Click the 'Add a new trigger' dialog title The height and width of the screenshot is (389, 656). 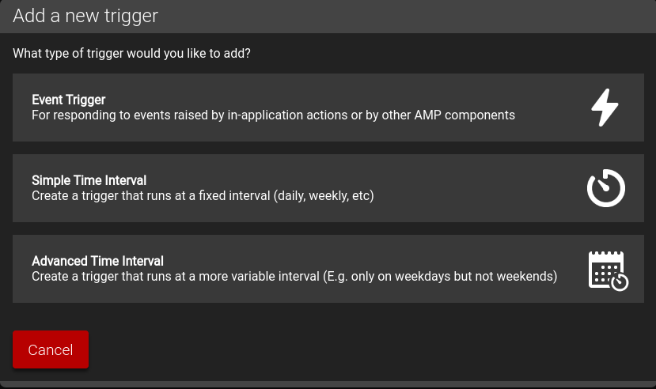point(85,16)
